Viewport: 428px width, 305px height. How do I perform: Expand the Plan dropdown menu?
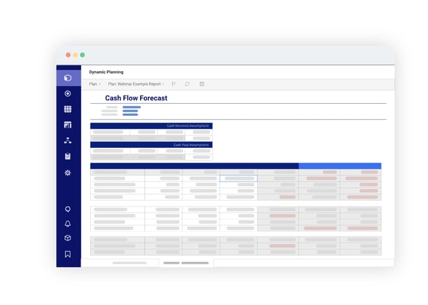click(x=95, y=84)
